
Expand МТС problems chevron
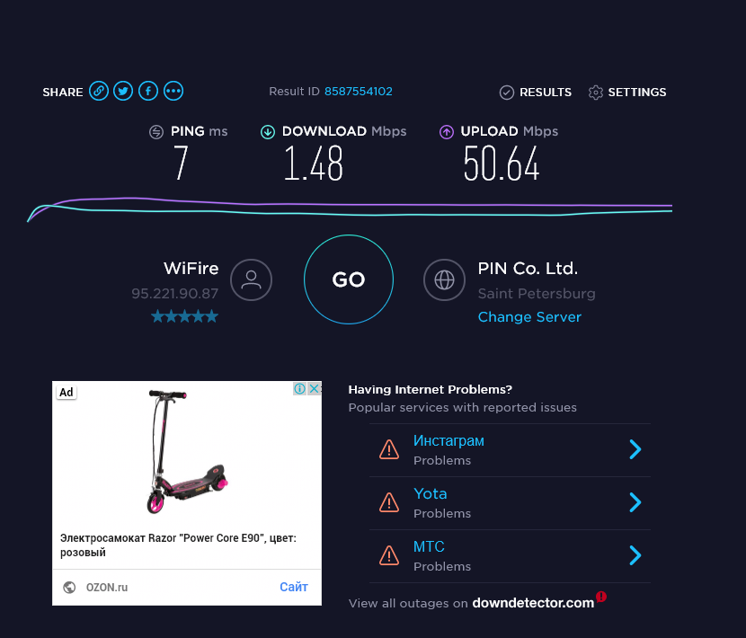pyautogui.click(x=635, y=555)
